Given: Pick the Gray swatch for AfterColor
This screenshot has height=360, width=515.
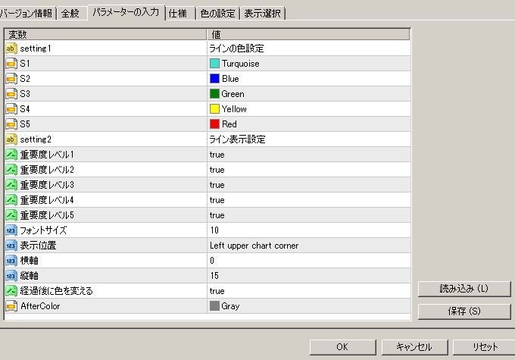Looking at the screenshot, I should click(214, 306).
